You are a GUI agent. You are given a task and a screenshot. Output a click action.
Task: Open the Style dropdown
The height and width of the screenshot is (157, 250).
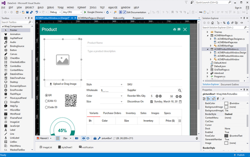click(x=121, y=84)
